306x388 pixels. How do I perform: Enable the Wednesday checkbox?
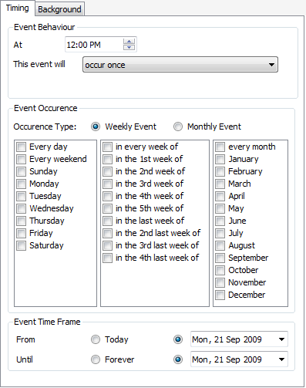[22, 209]
